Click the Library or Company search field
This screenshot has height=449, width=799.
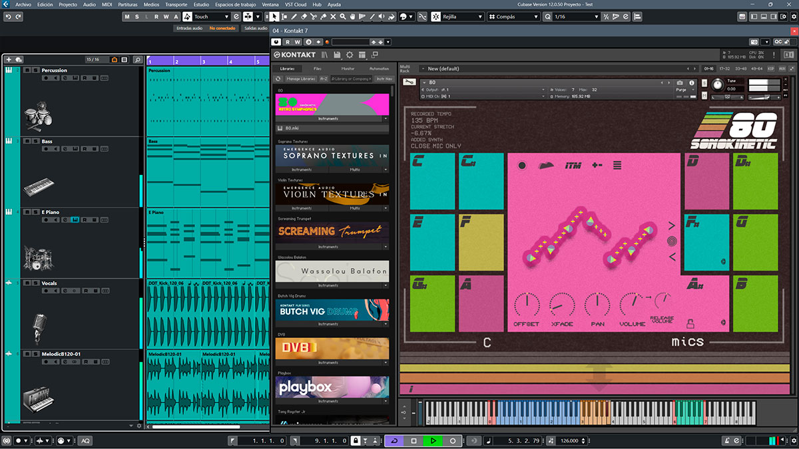coord(352,78)
